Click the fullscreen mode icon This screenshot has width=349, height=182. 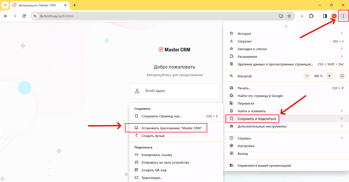[342, 76]
